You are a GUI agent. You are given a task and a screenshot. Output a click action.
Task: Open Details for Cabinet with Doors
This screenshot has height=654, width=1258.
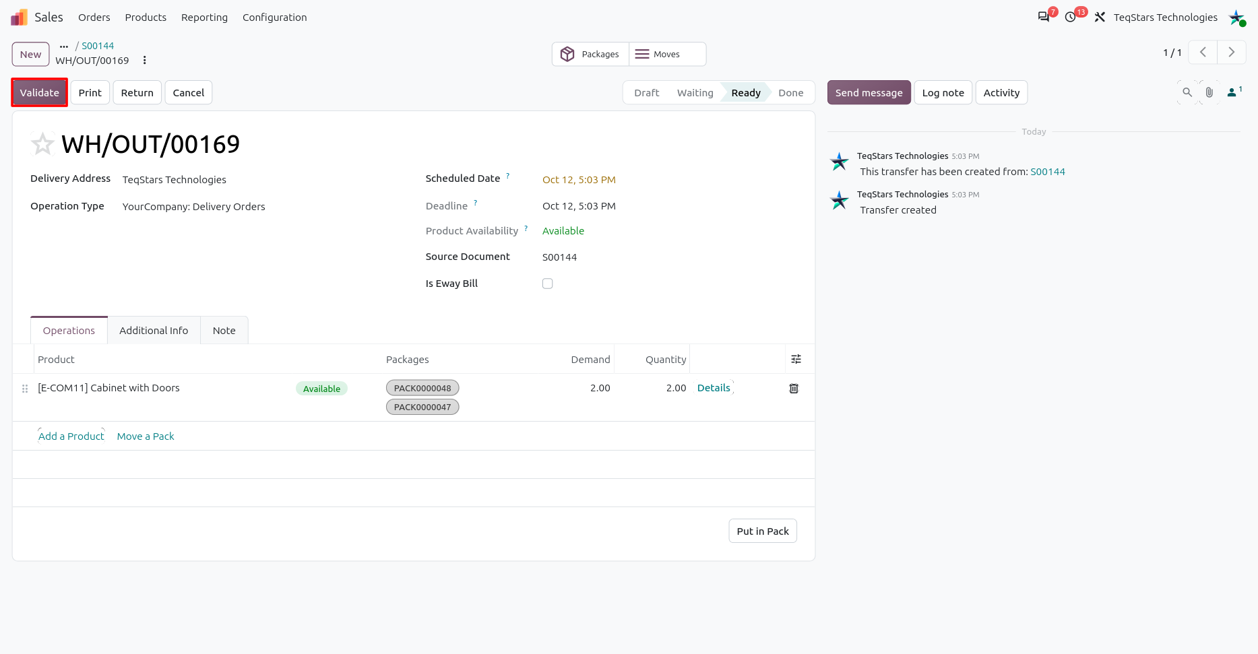point(714,388)
